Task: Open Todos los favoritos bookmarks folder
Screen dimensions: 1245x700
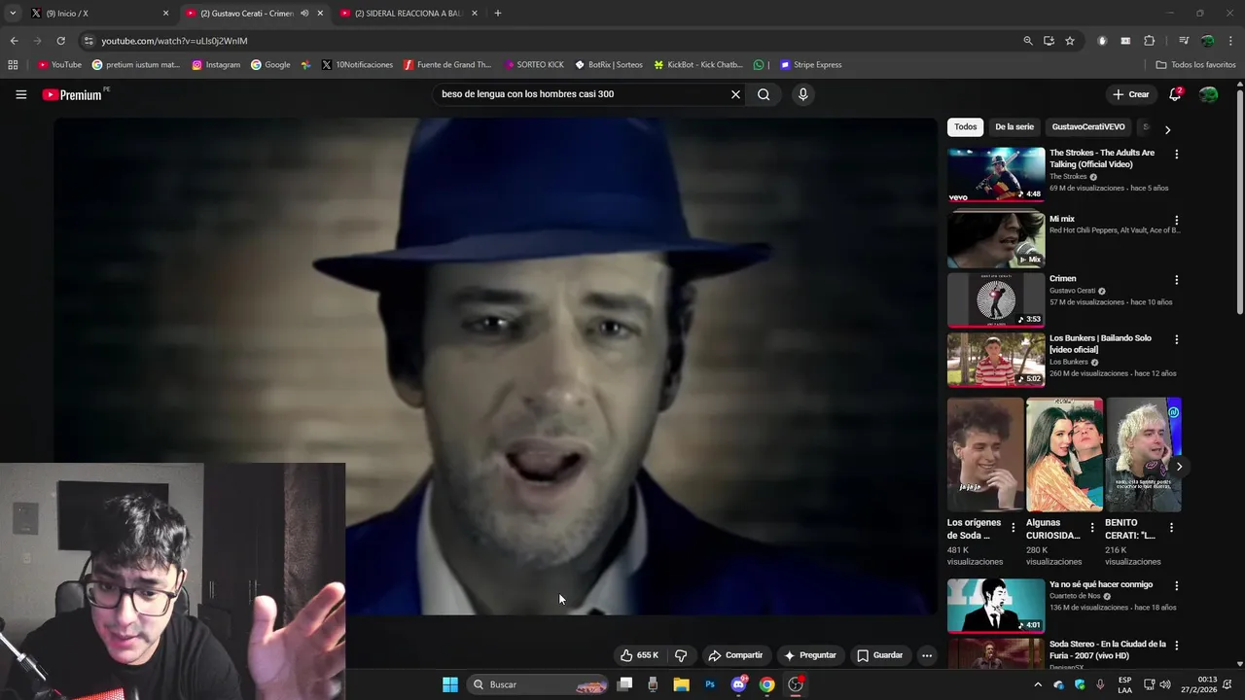Action: point(1195,65)
